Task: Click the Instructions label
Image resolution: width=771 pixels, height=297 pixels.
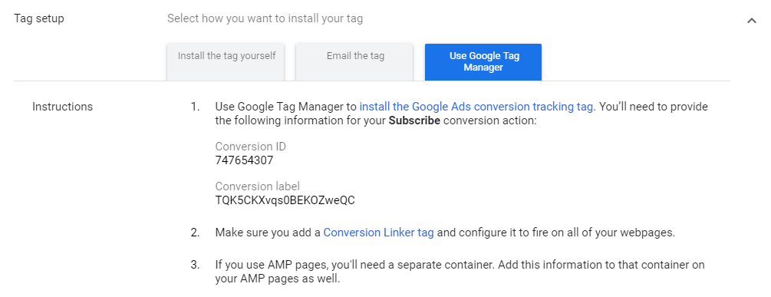Action: (x=62, y=106)
